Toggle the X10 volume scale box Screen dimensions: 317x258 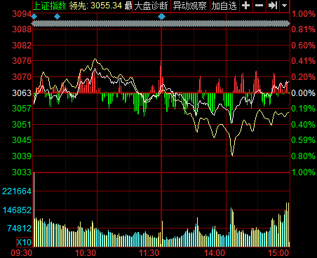pyautogui.click(x=24, y=242)
